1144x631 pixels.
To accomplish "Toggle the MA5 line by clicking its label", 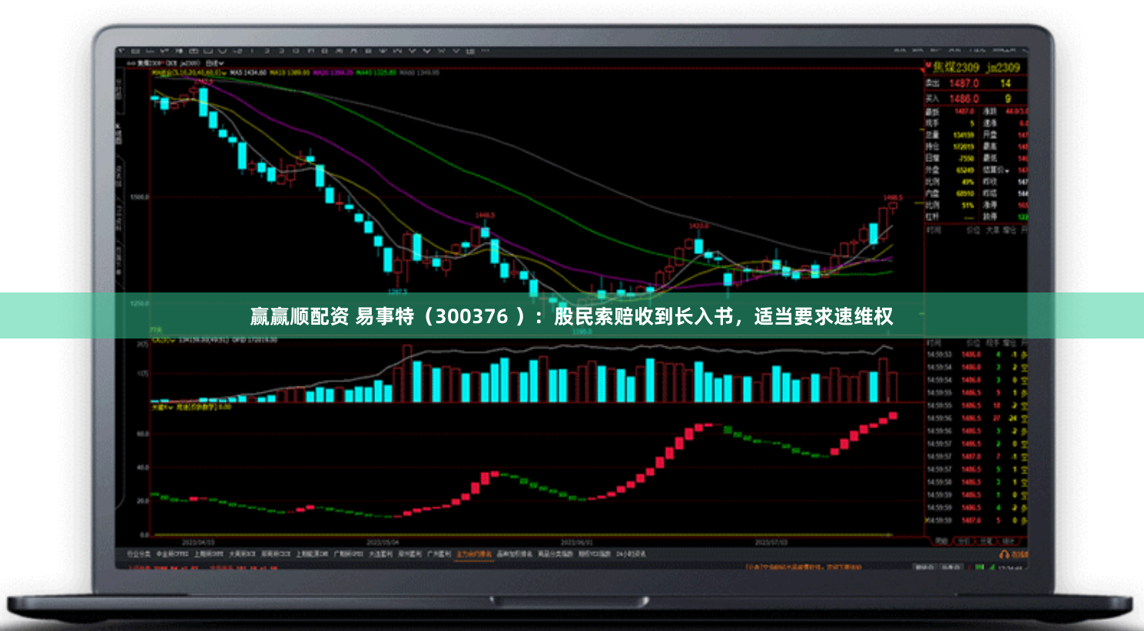I will 235,74.
